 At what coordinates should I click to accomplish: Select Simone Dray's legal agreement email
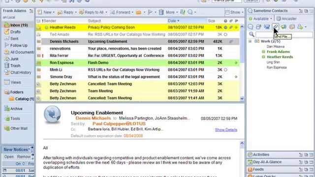pyautogui.click(x=138, y=77)
